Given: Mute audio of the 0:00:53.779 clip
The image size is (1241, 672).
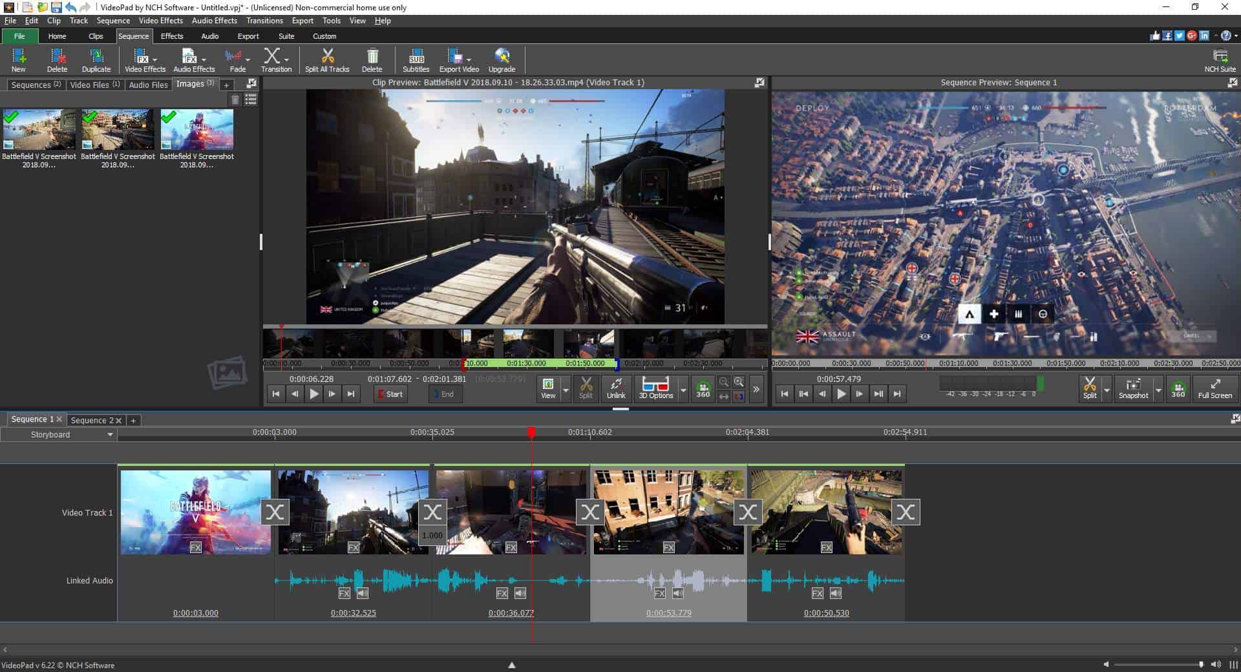Looking at the screenshot, I should coord(678,593).
